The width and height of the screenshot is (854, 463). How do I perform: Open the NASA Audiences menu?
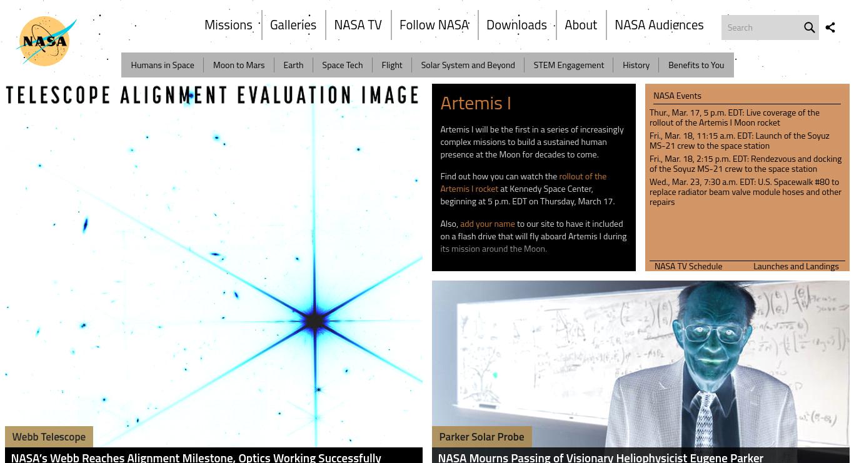[x=659, y=25]
